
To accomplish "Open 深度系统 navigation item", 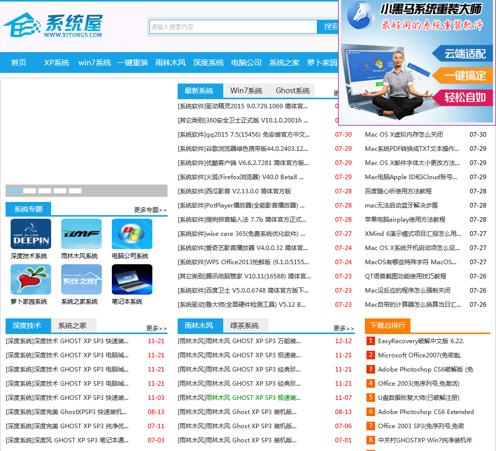I will click(x=209, y=63).
